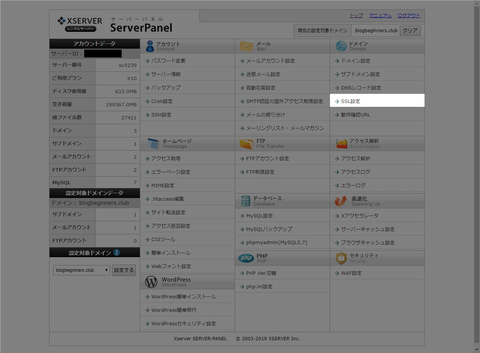Open メーリングリスト・メールマガジン
Viewport: 480px width, 353px height.
[285, 128]
